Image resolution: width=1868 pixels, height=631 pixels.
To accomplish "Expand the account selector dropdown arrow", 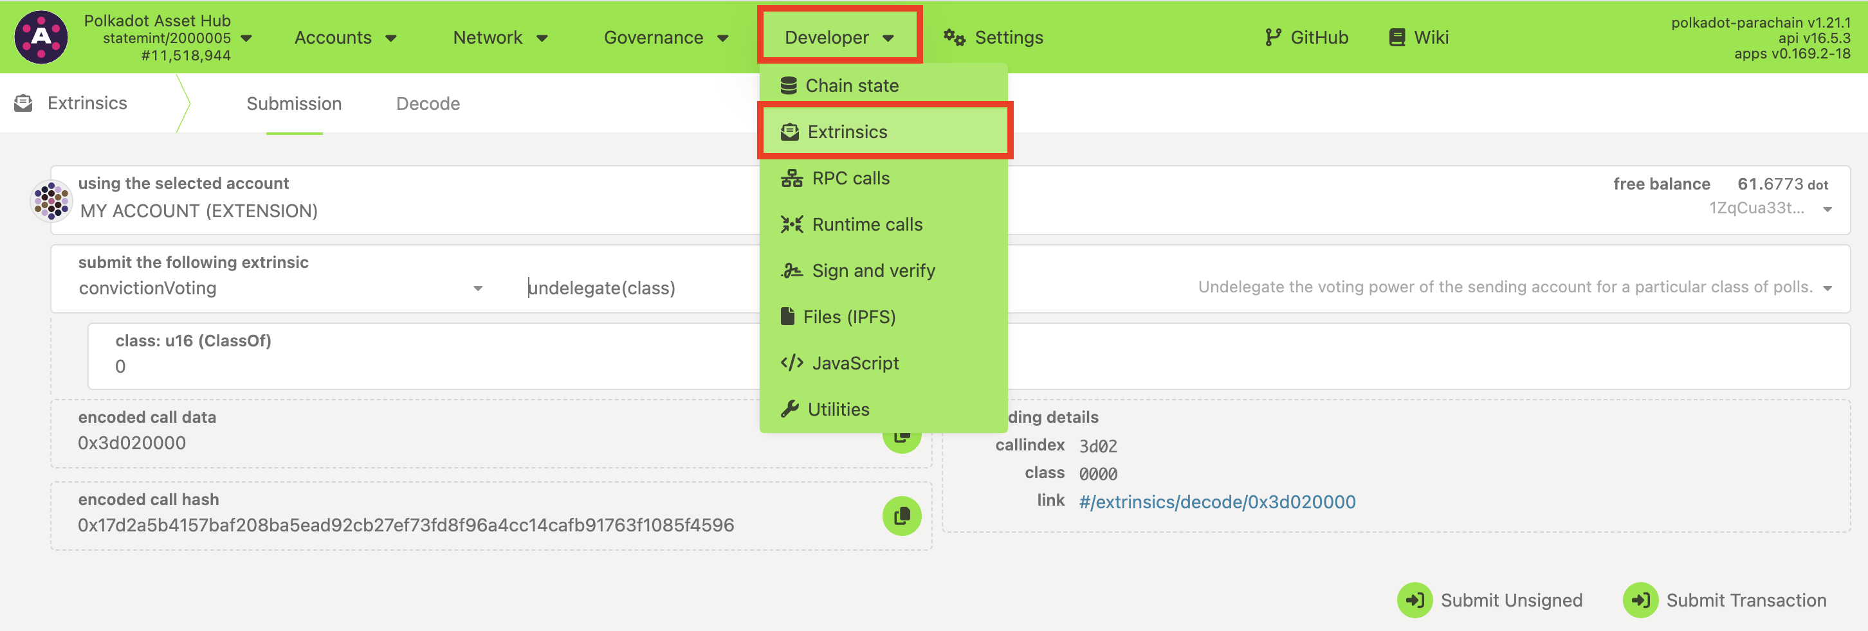I will (1827, 209).
